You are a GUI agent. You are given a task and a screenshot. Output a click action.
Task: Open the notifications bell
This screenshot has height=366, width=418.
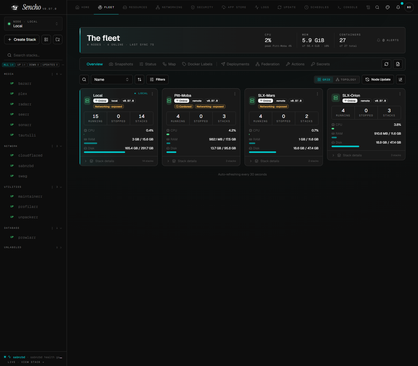click(398, 7)
